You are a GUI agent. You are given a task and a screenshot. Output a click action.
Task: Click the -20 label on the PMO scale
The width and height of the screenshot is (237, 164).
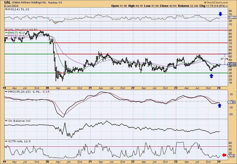(230, 114)
